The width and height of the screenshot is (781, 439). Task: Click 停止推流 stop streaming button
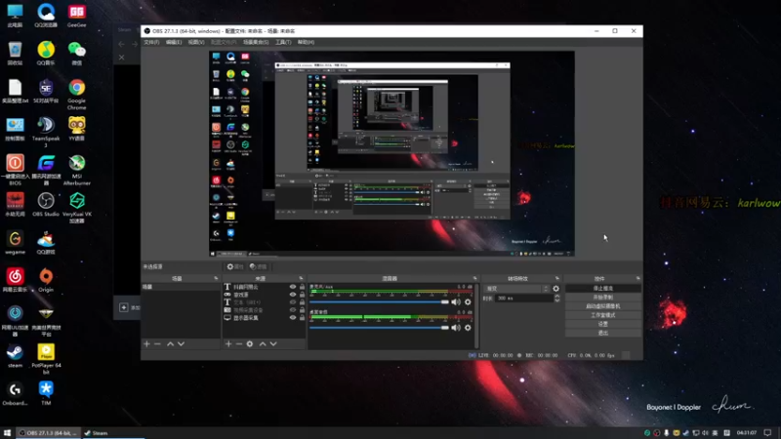click(x=603, y=289)
